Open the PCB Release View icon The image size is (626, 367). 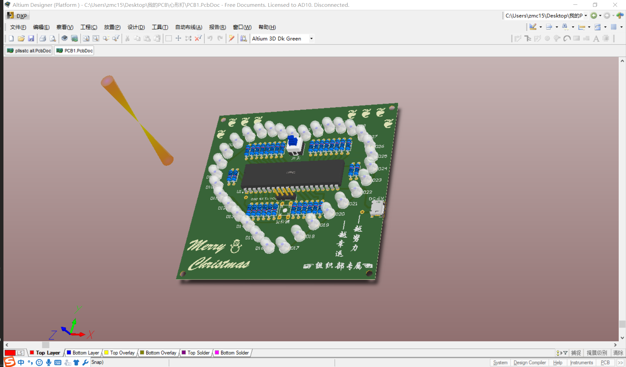[74, 38]
